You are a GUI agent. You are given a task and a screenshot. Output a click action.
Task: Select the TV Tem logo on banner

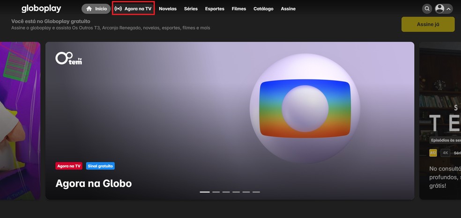point(69,58)
